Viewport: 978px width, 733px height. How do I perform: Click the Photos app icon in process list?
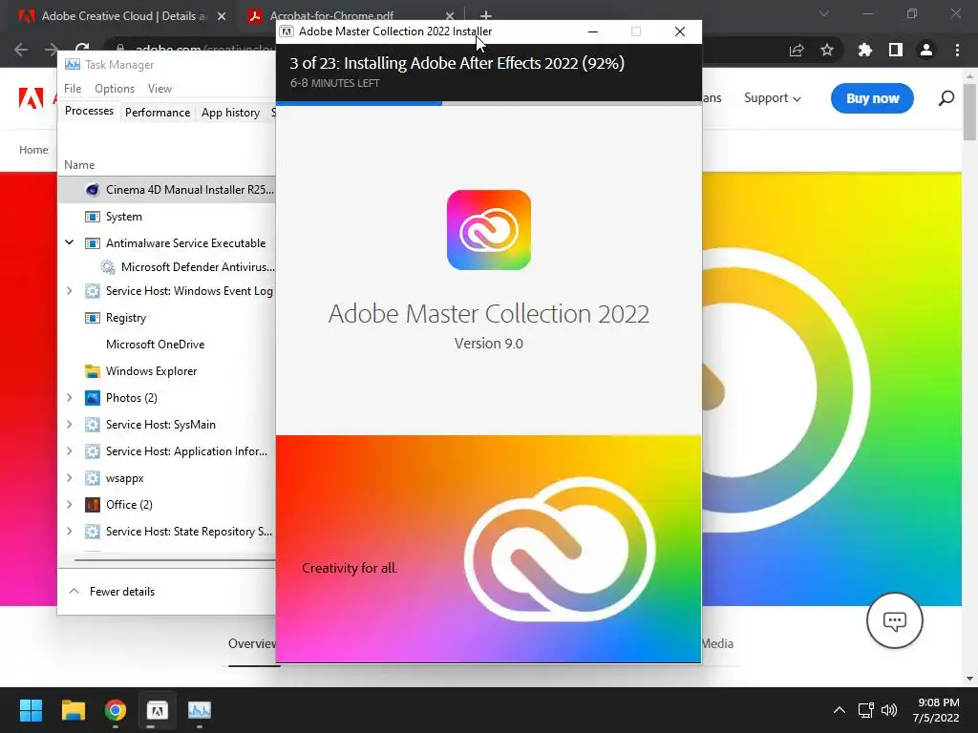click(x=93, y=398)
